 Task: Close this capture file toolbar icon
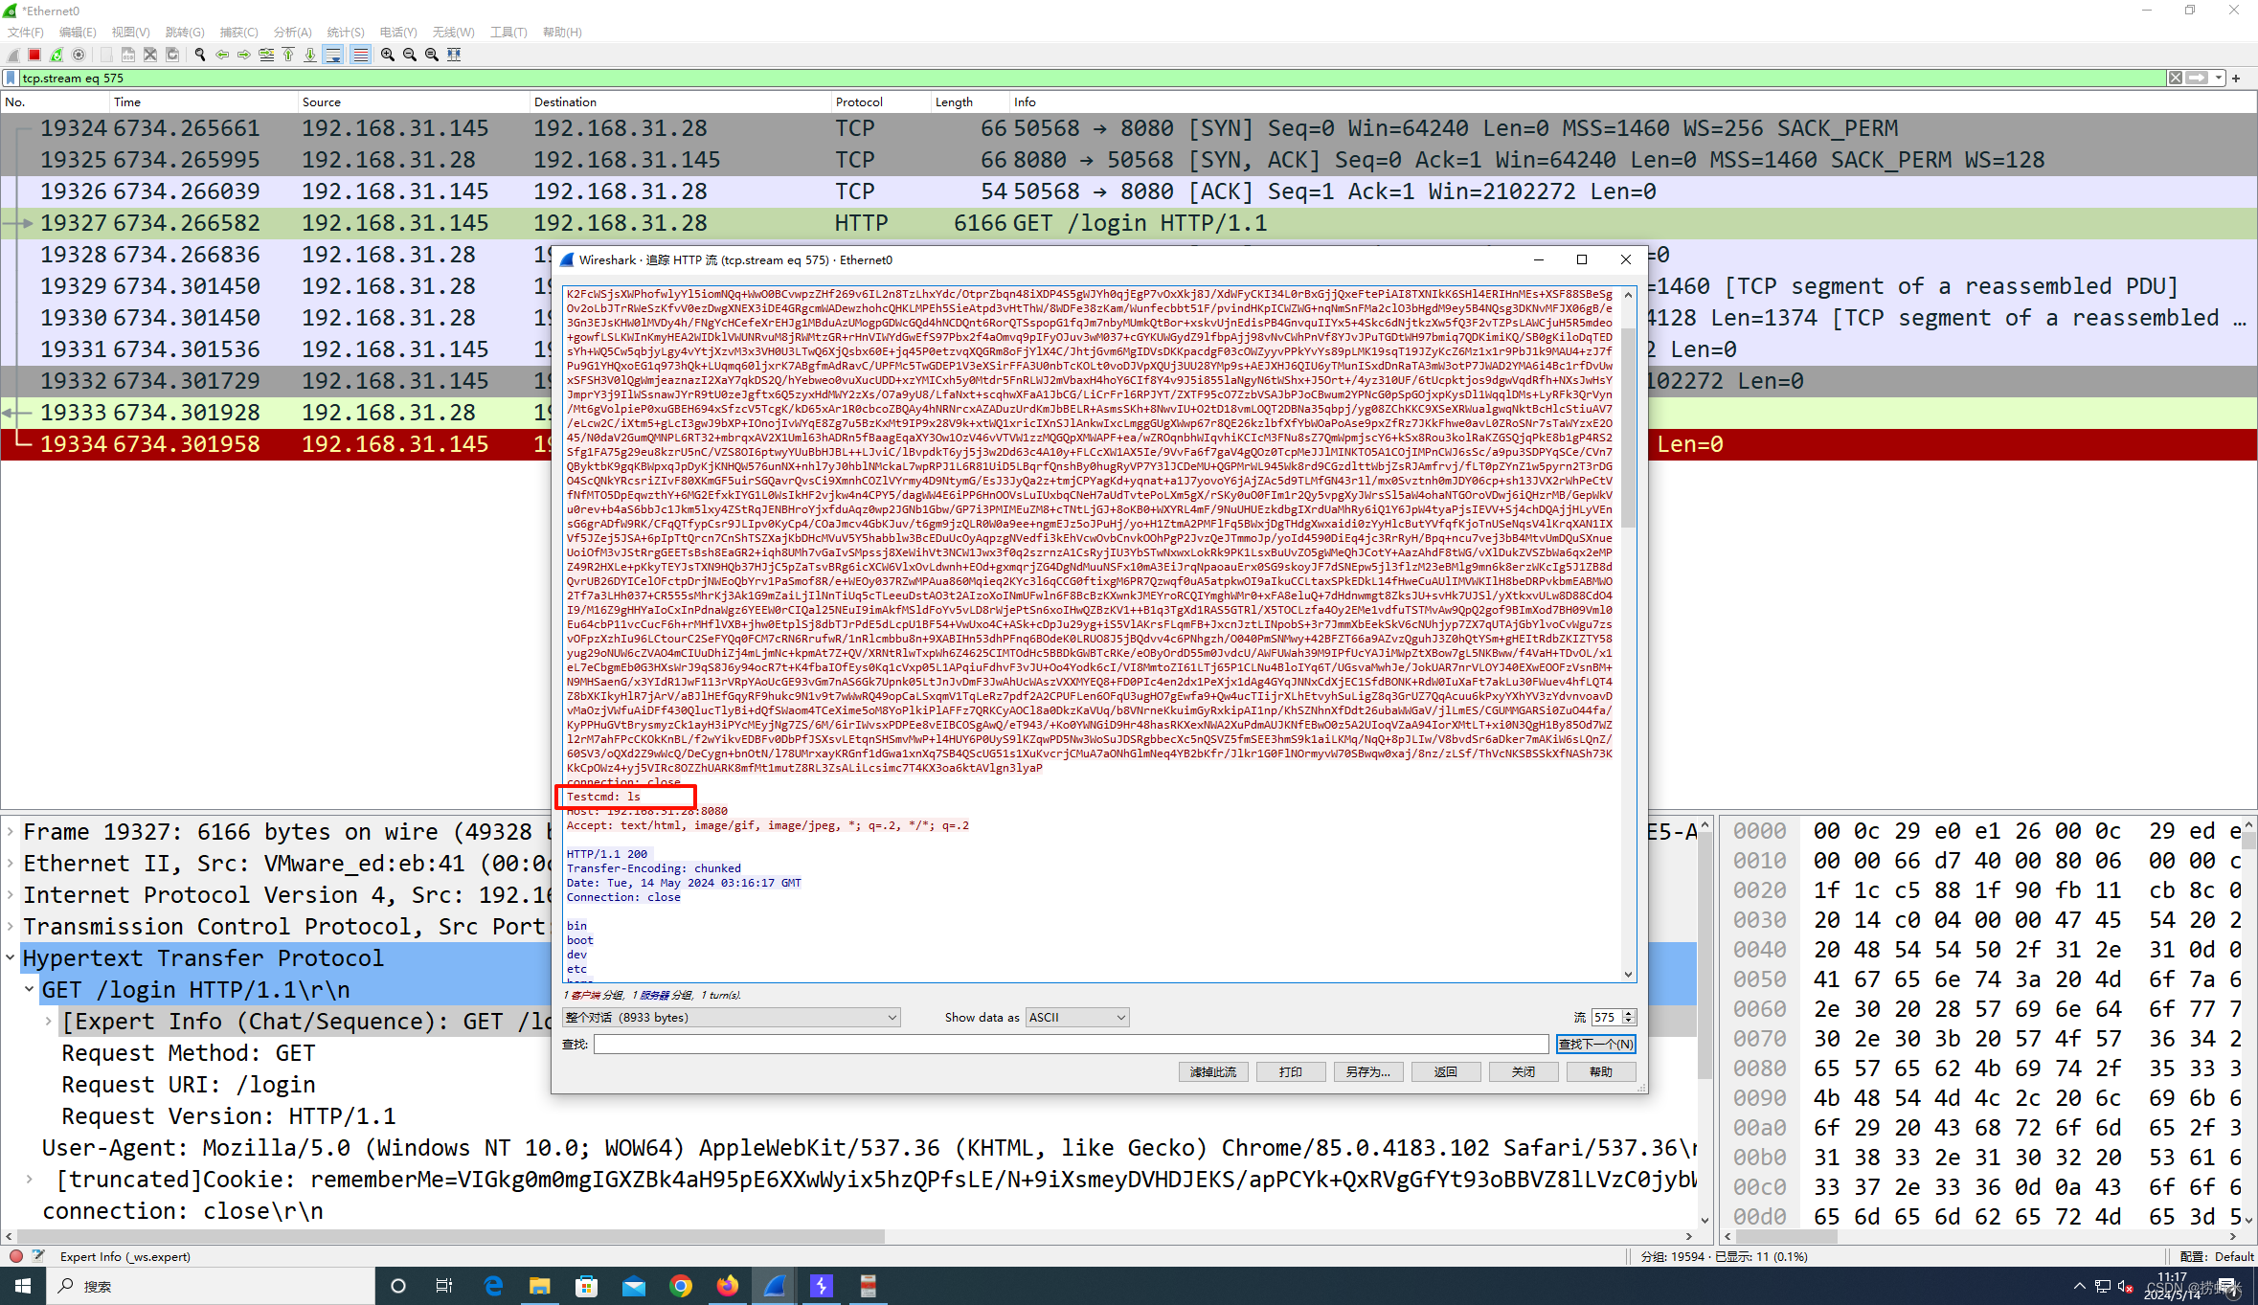(149, 55)
